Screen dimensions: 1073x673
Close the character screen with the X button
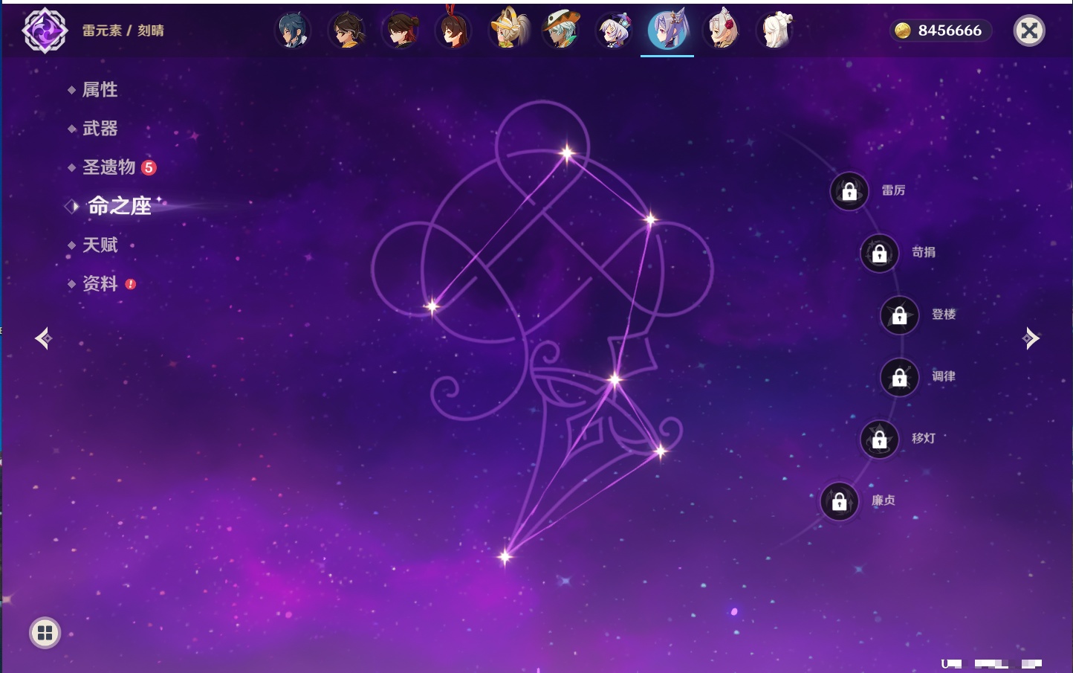click(1029, 30)
